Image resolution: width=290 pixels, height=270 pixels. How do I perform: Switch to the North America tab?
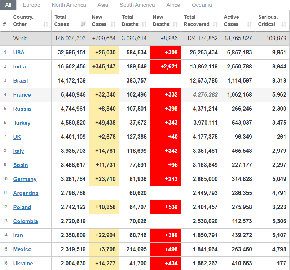(69, 5)
